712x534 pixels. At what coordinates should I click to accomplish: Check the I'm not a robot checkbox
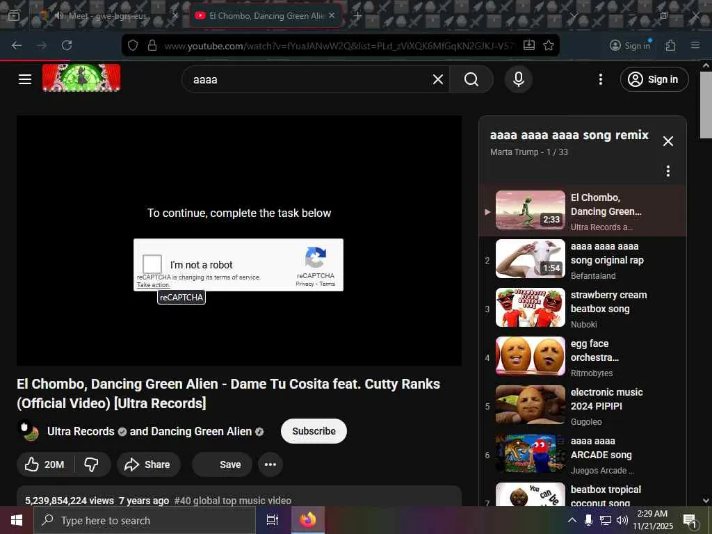[152, 264]
